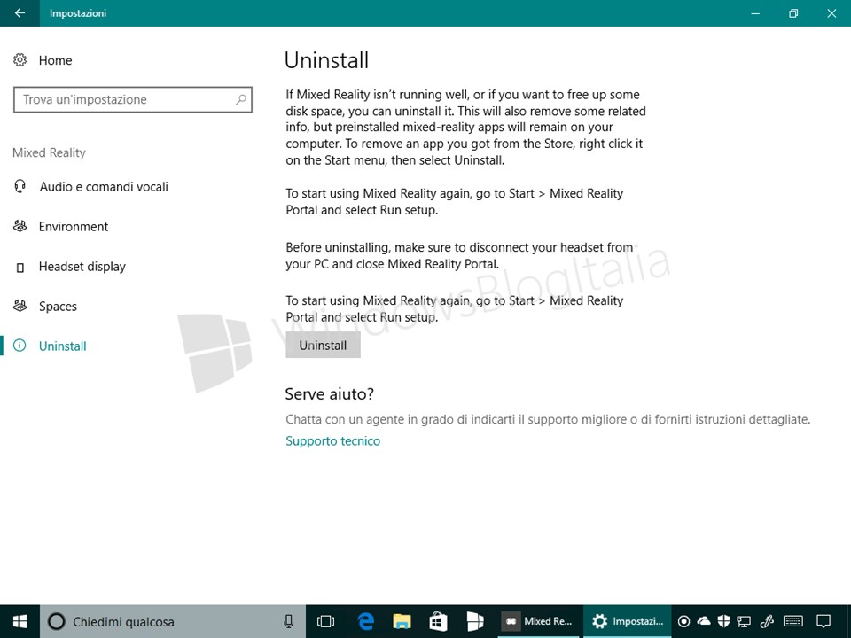Open Task View from the taskbar

325,622
